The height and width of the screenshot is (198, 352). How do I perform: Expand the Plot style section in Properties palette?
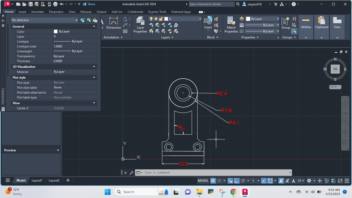94,77
